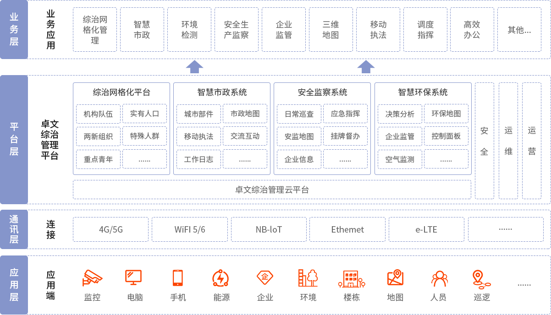Select the 手机 mobile phone icon

[x=179, y=277]
